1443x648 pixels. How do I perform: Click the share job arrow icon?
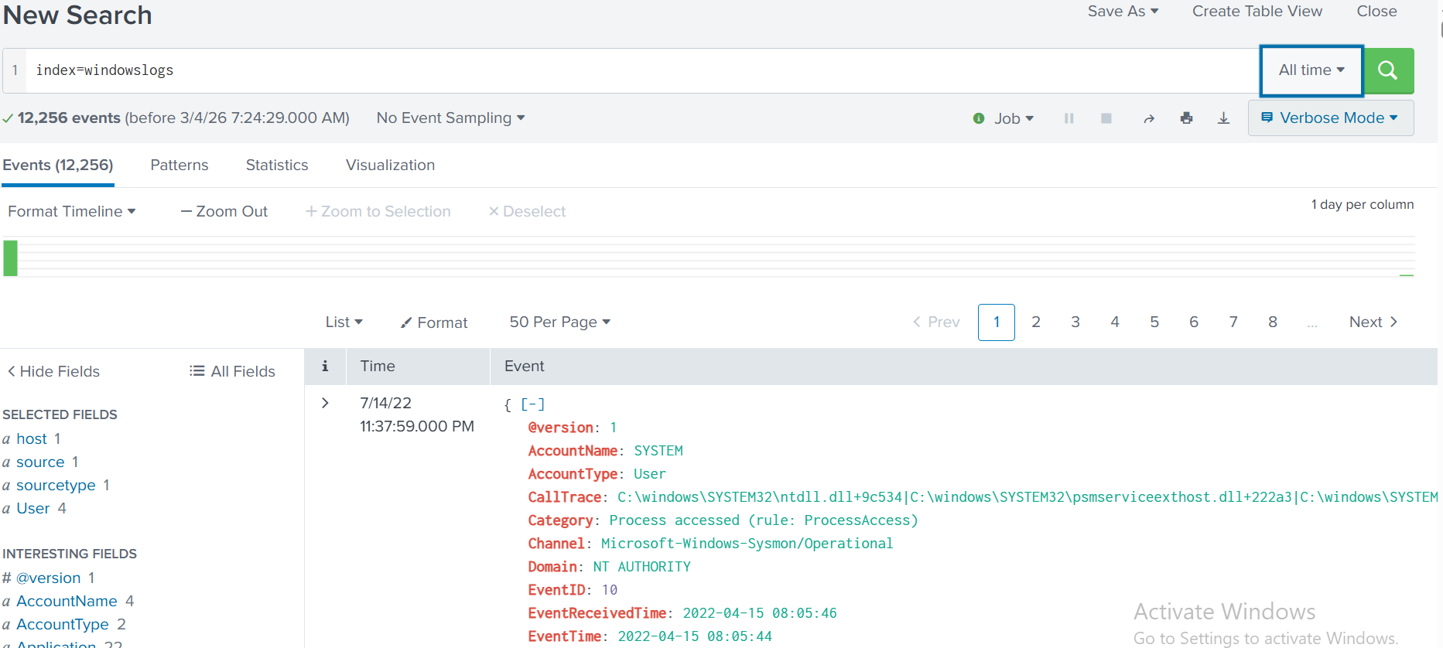(x=1149, y=118)
